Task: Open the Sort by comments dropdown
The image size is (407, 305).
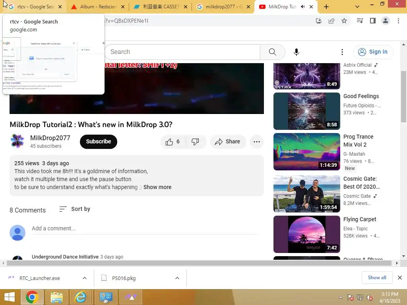Action: point(75,209)
